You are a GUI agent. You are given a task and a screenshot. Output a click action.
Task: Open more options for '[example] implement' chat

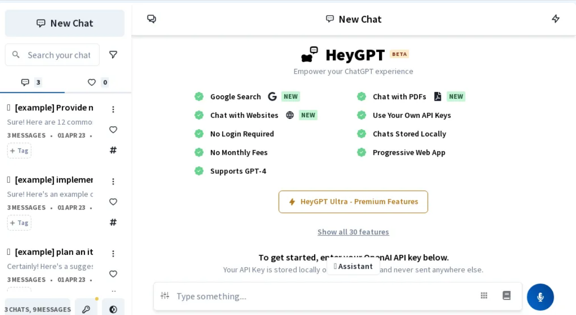(x=113, y=182)
